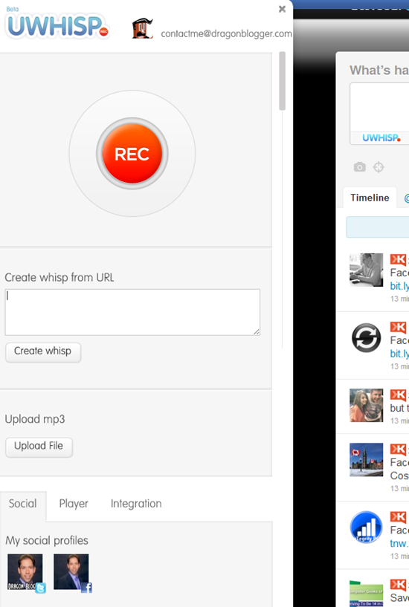Click the Upload File button
The height and width of the screenshot is (607, 409).
tap(39, 447)
